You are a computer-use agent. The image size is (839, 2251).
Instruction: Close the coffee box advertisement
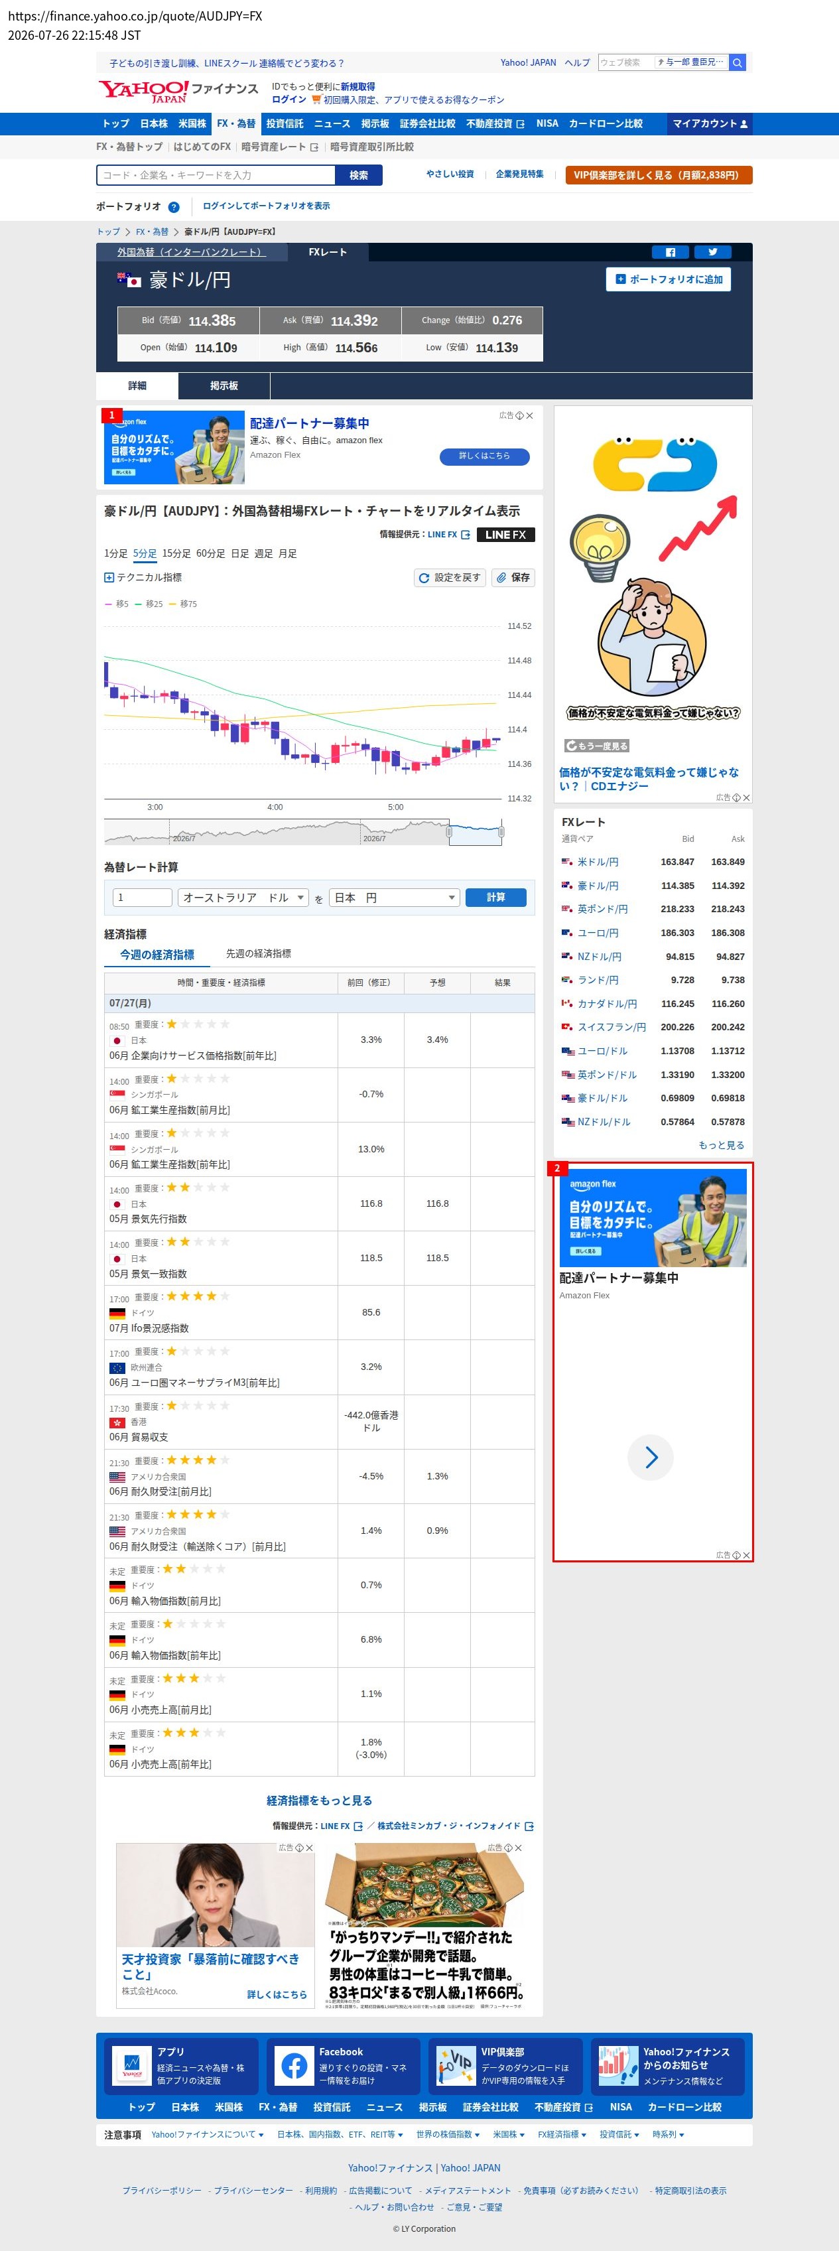518,1848
